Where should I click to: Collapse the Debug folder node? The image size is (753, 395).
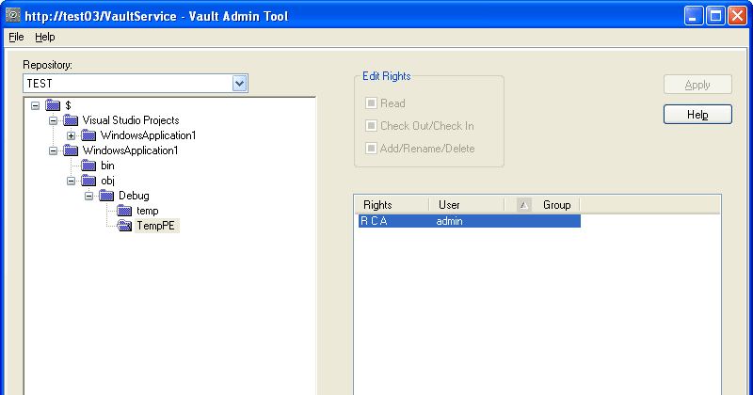pos(88,196)
